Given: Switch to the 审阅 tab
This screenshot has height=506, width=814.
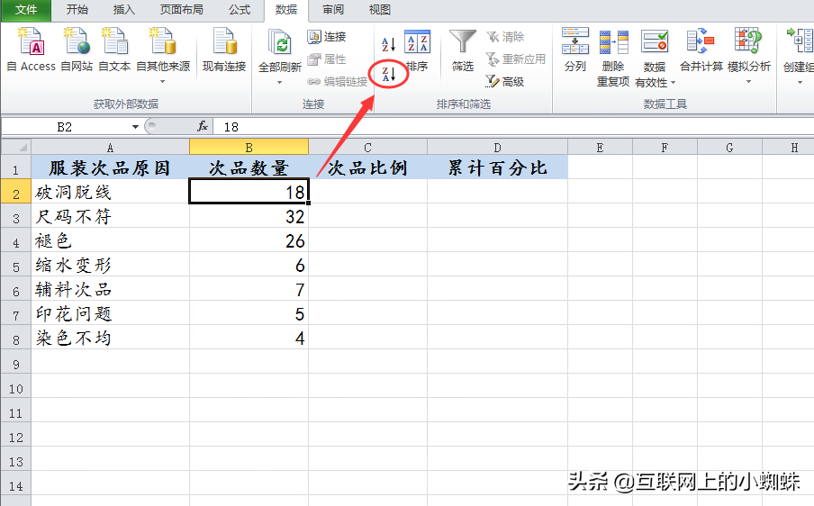Looking at the screenshot, I should (x=333, y=10).
